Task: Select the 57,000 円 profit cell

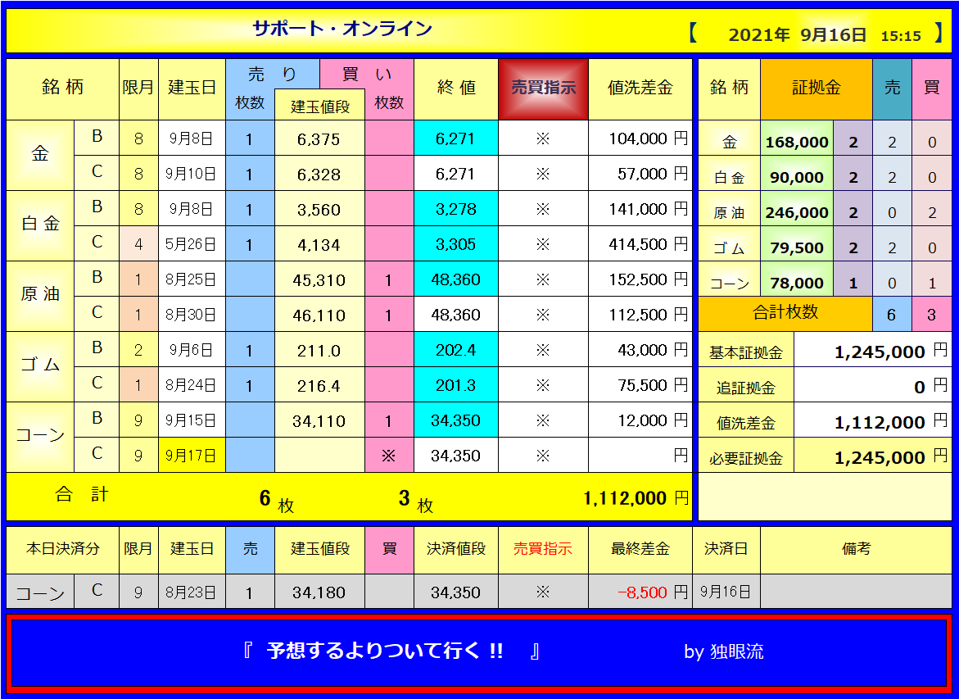Action: (640, 174)
